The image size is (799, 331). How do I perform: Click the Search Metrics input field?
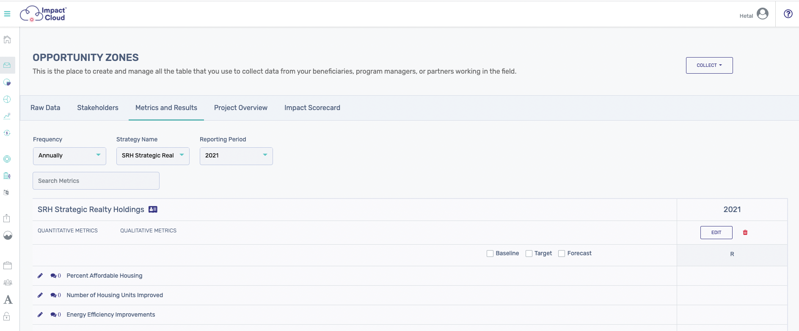pyautogui.click(x=96, y=181)
